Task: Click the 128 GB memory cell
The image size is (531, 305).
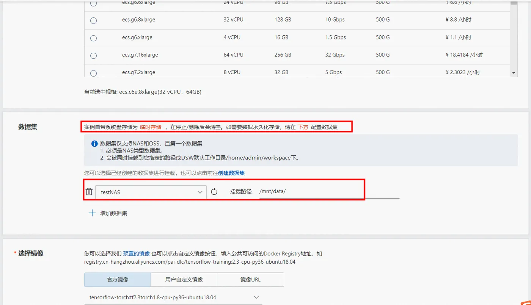Action: (283, 20)
